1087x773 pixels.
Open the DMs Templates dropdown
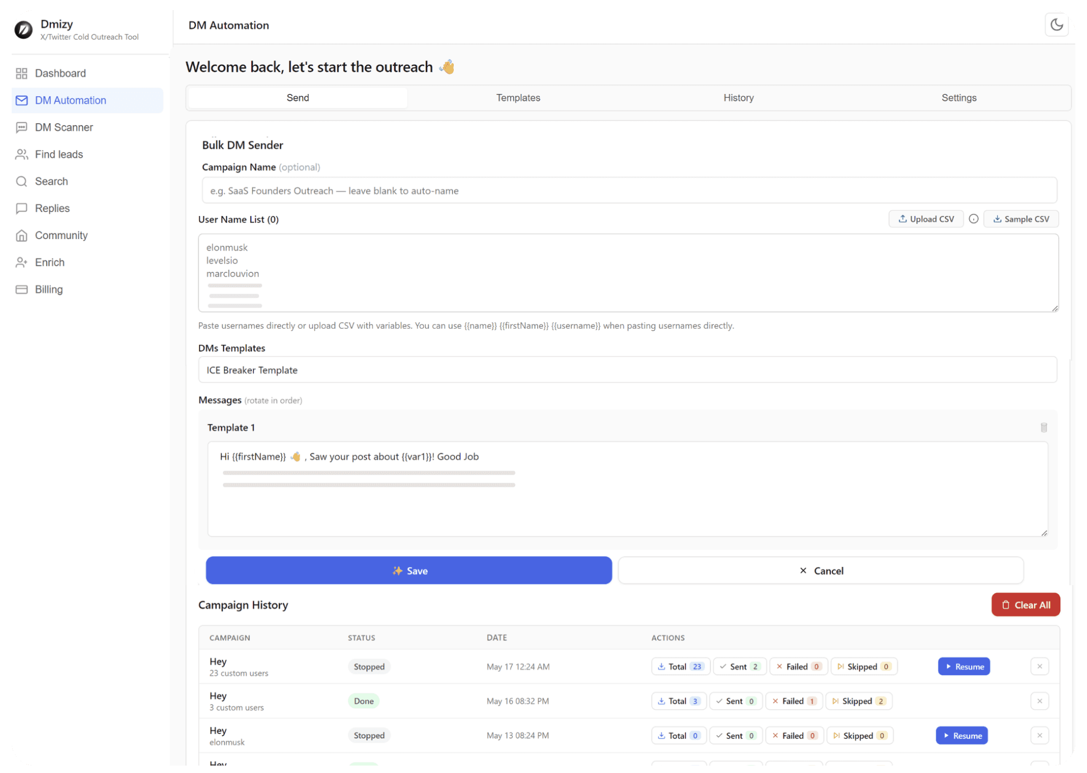tap(627, 370)
